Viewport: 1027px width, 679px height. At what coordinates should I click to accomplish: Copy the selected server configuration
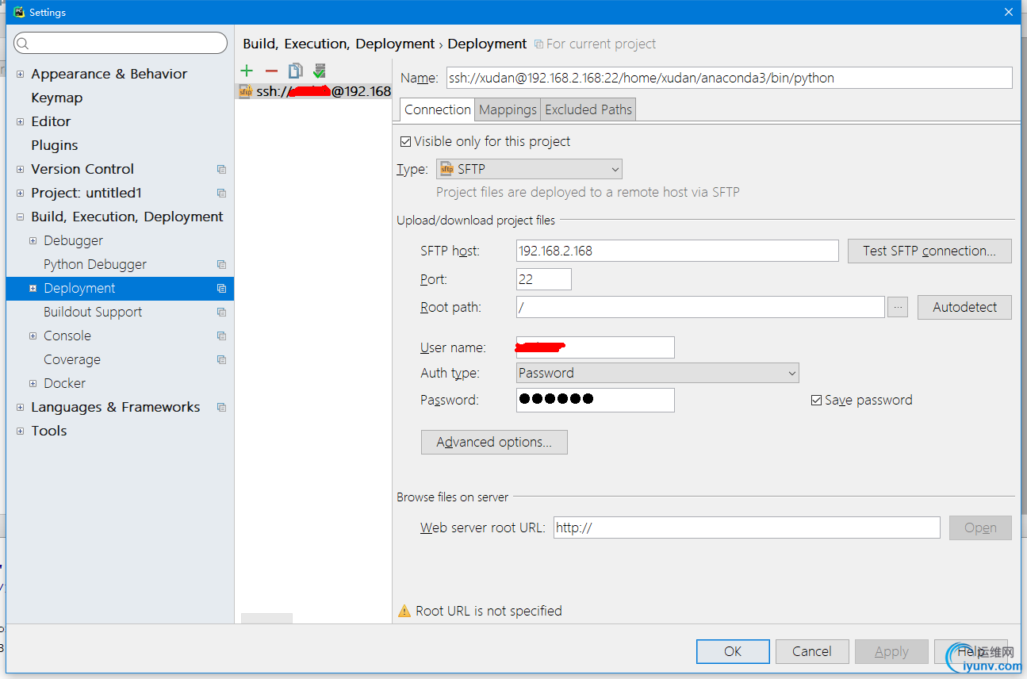coord(295,71)
